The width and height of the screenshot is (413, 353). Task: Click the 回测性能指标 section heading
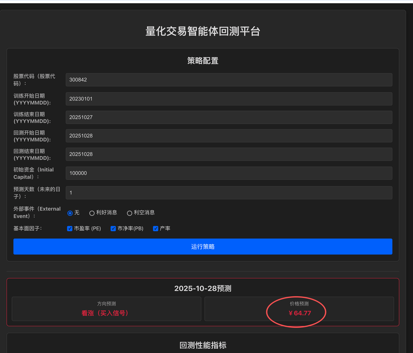[x=203, y=345]
